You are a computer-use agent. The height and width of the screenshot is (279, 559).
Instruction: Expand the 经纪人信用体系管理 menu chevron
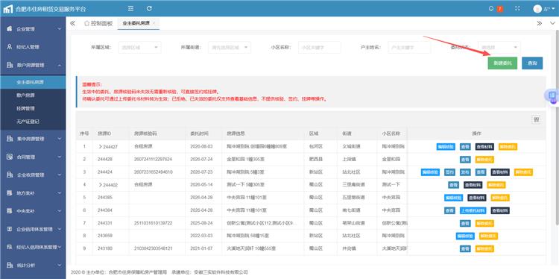60,247
